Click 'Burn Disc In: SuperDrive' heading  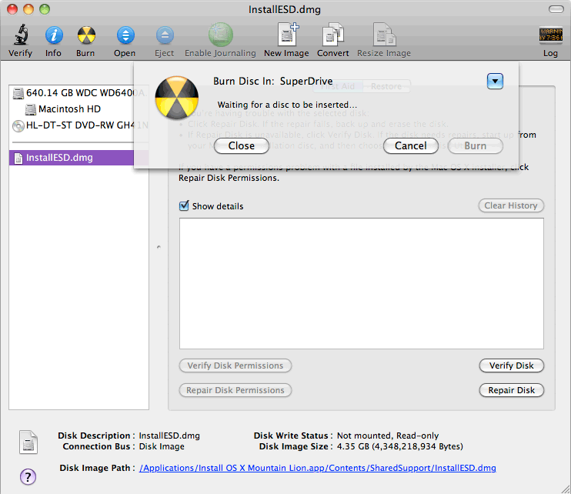coord(272,82)
